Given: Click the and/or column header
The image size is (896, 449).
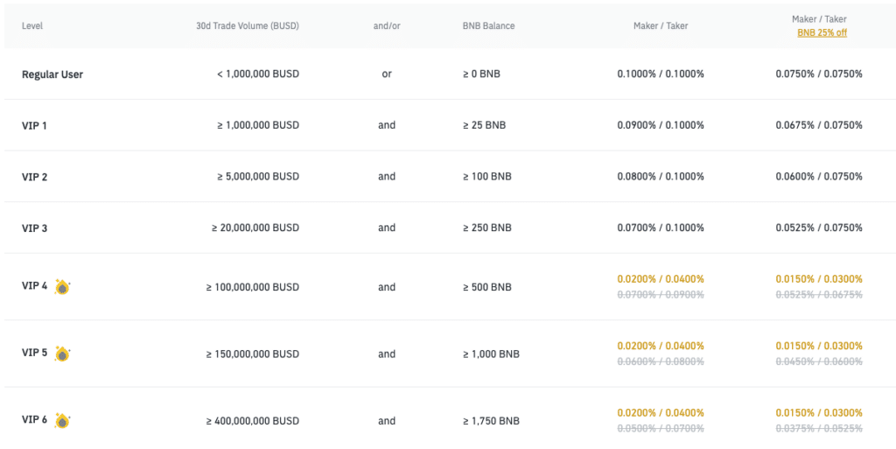Looking at the screenshot, I should (x=386, y=25).
